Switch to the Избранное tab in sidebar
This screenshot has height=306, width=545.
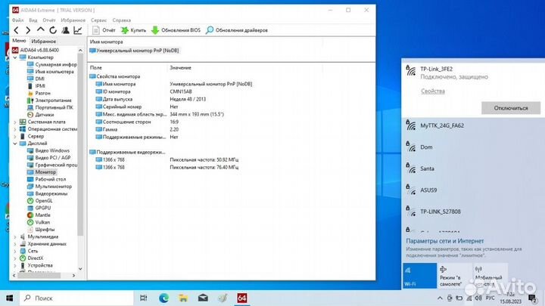[x=43, y=41]
